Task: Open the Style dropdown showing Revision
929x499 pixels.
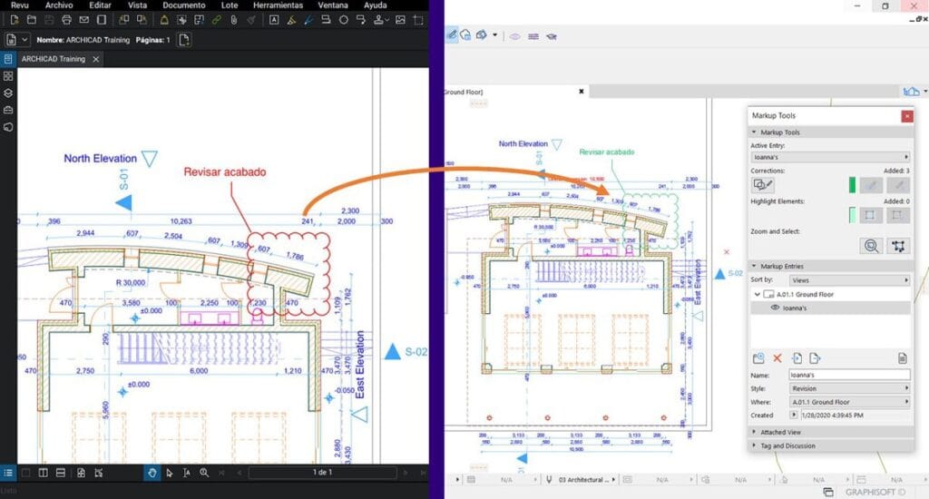Action: coord(849,388)
